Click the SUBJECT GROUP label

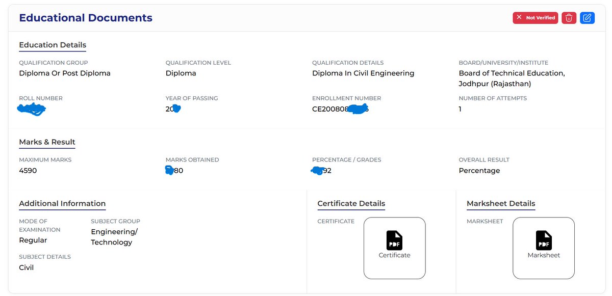[115, 221]
